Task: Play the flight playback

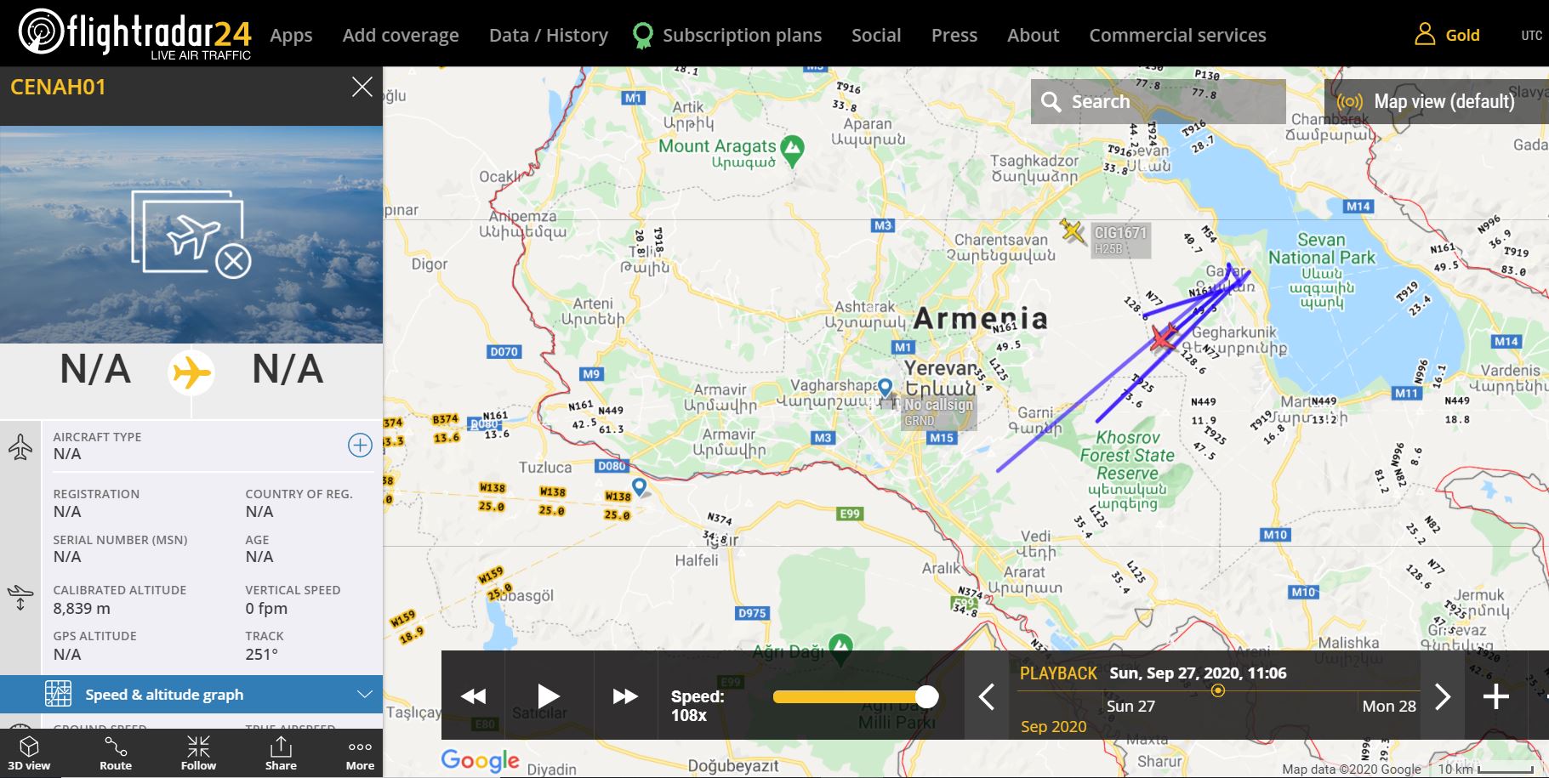Action: 549,696
